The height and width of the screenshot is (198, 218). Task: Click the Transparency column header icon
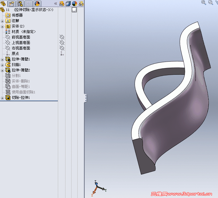(81, 4)
